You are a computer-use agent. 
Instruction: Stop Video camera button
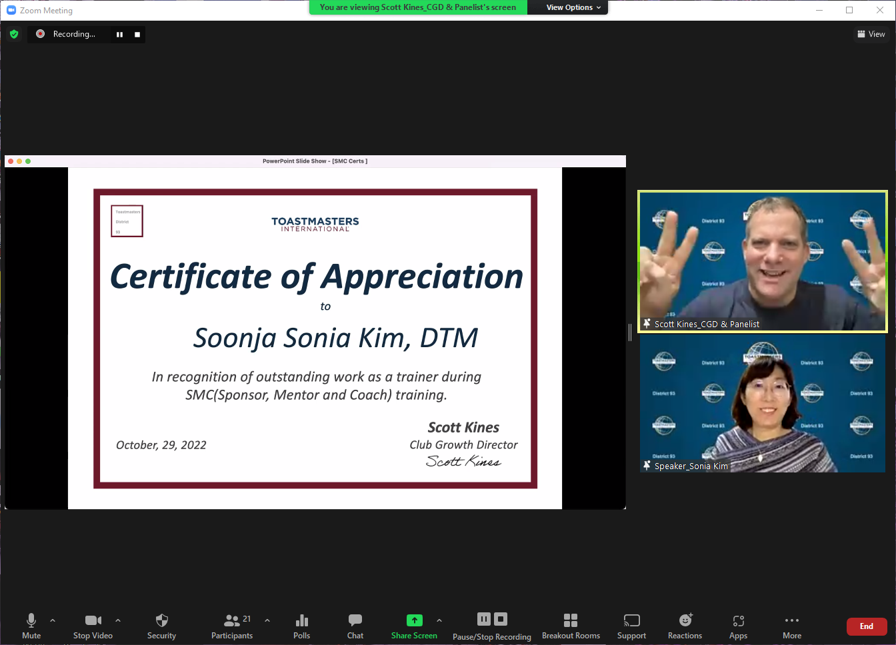point(93,626)
